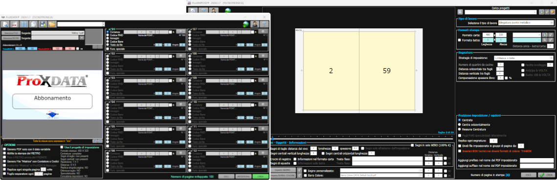
Task: Open the Seleziona il tipo di lavoro dropdown
Action: pos(526,22)
